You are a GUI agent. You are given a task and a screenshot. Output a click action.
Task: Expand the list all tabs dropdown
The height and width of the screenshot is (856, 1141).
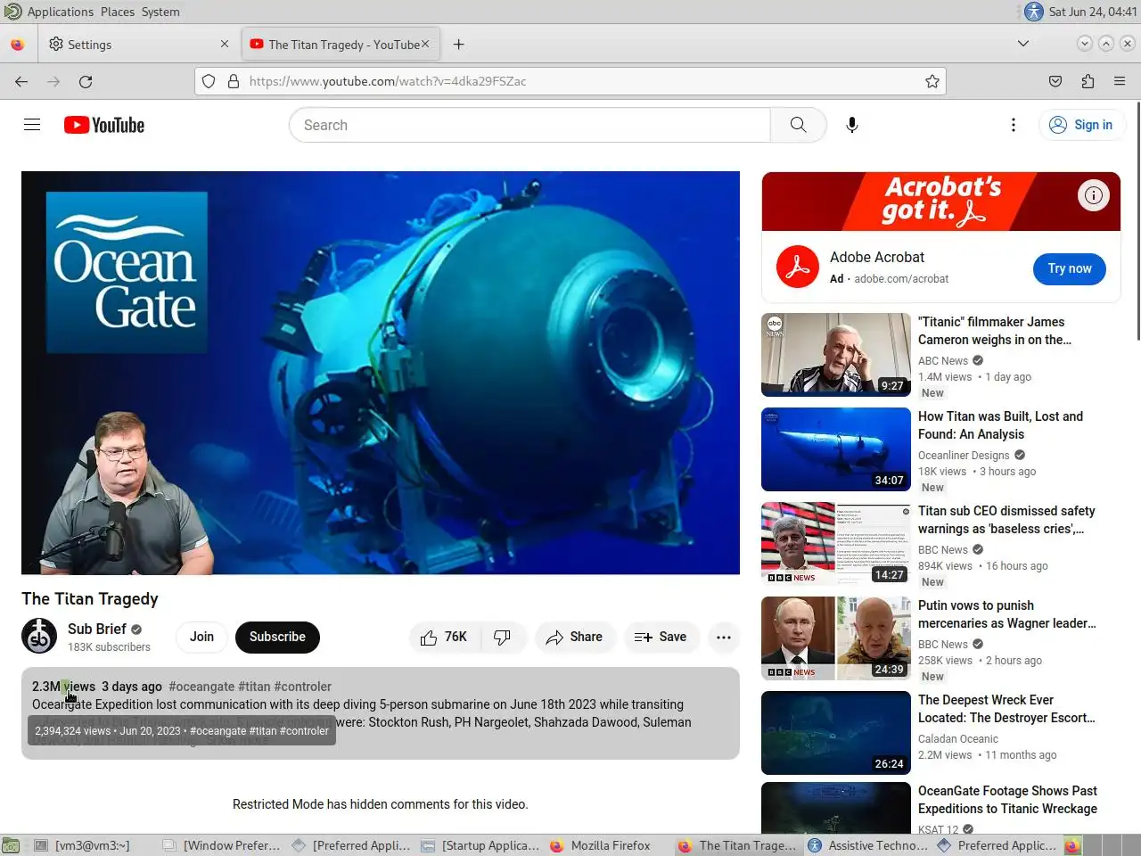pos(1023,44)
